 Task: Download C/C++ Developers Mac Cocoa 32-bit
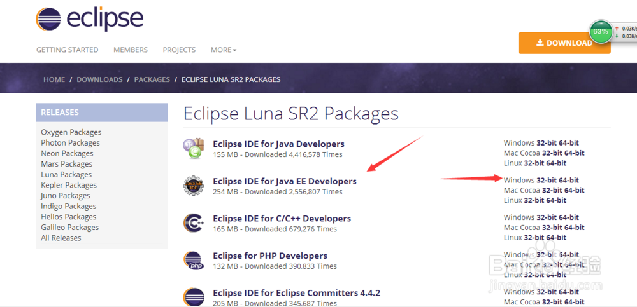coord(552,228)
